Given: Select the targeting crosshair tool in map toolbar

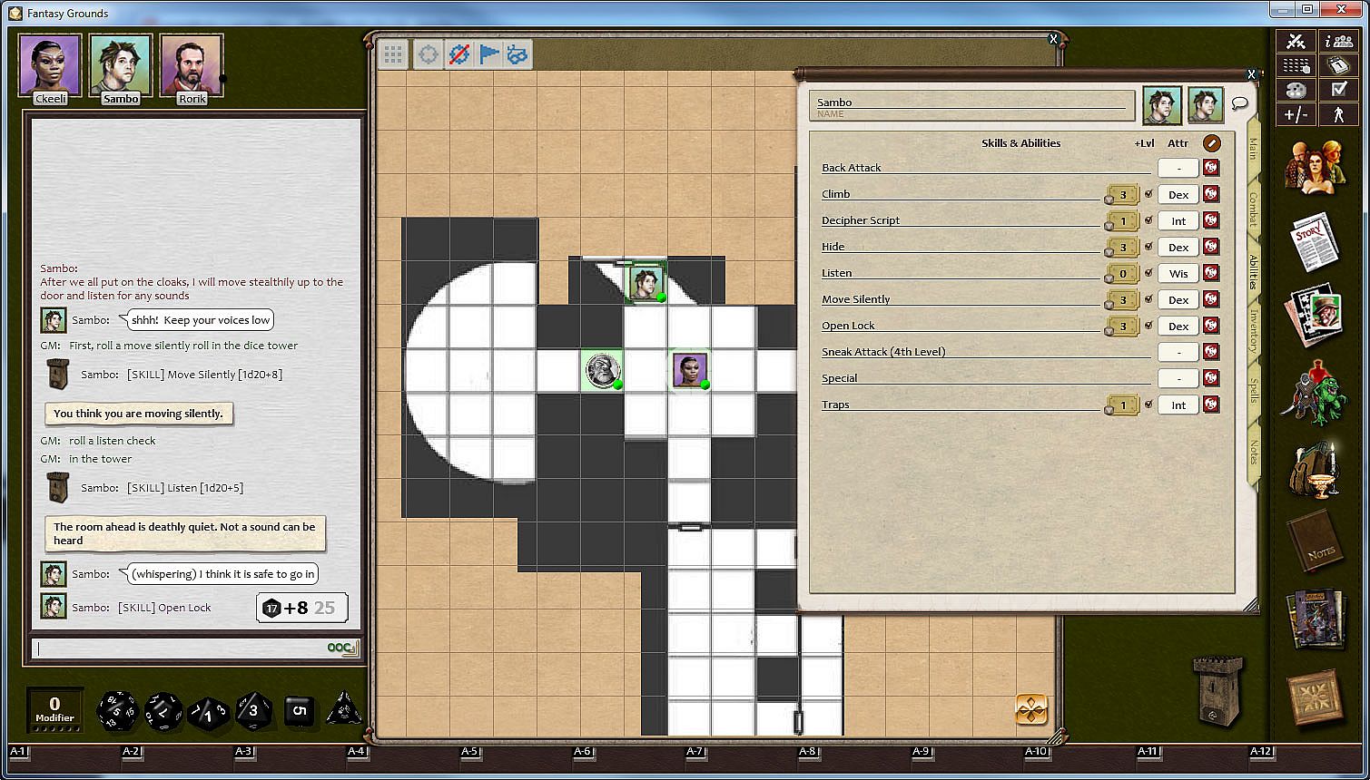Looking at the screenshot, I should [x=429, y=54].
